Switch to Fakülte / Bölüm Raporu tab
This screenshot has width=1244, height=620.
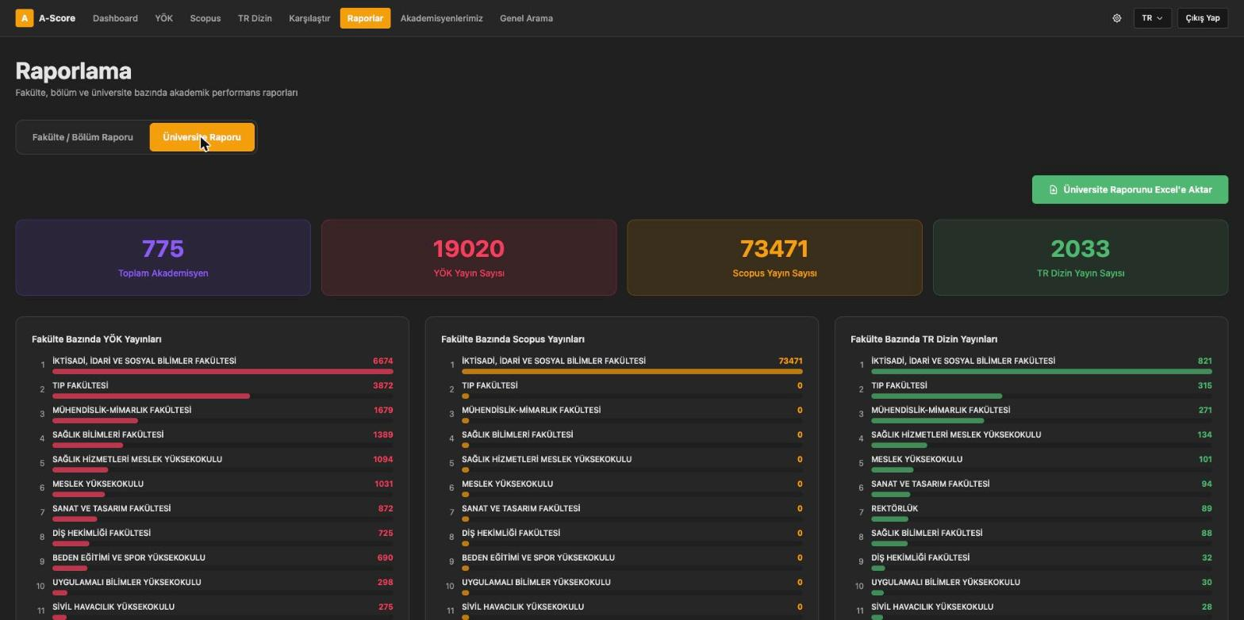83,137
